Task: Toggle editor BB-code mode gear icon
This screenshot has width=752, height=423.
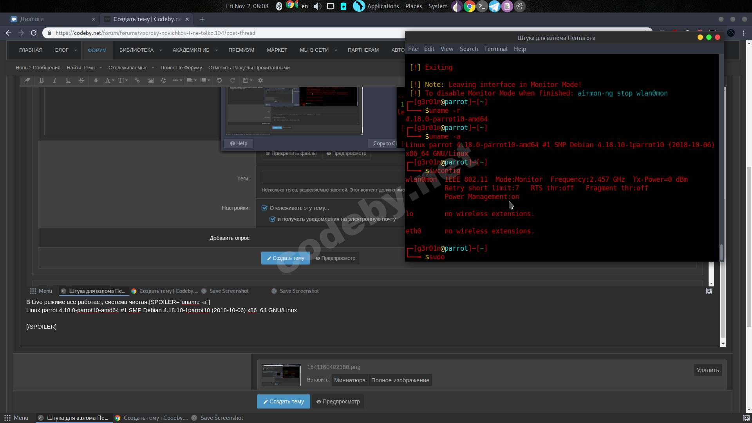Action: point(260,80)
